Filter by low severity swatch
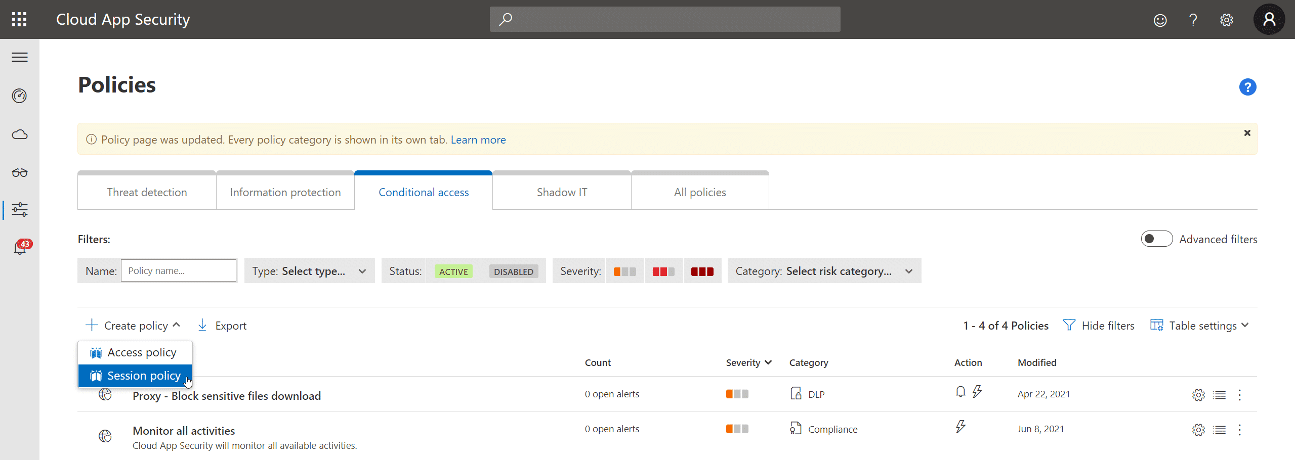The height and width of the screenshot is (460, 1295). [x=625, y=271]
